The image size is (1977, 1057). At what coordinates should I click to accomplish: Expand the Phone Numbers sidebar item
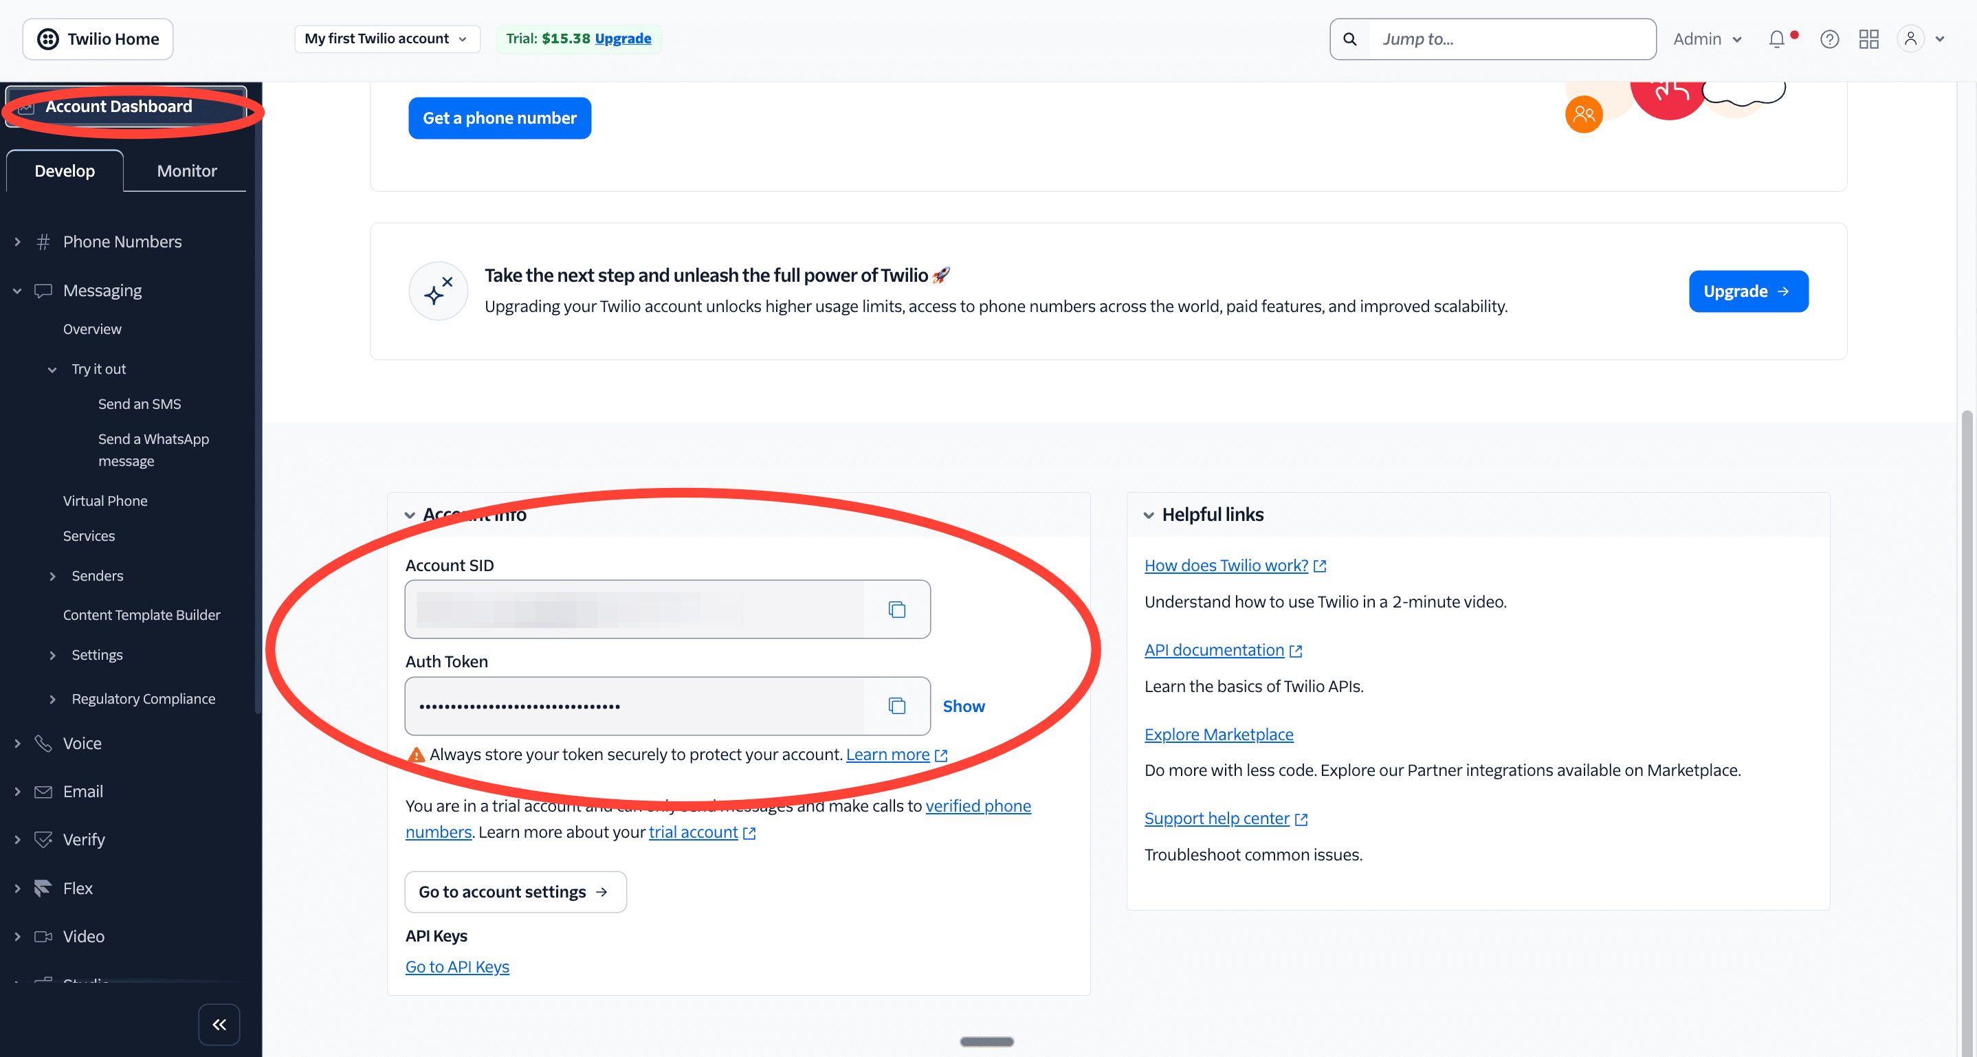coord(18,242)
